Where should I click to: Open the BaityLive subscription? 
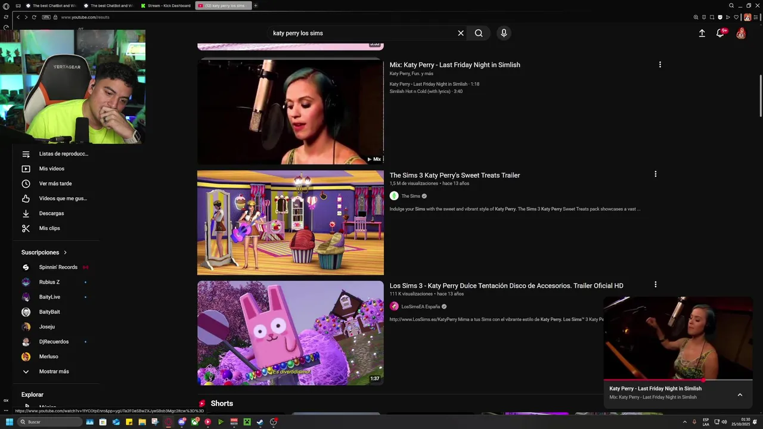click(55, 297)
